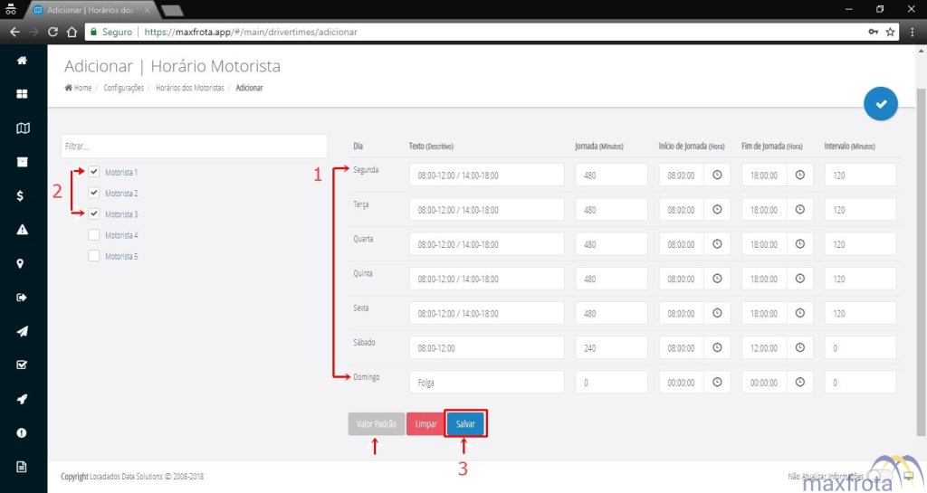Image resolution: width=927 pixels, height=493 pixels.
Task: Open time picker for Domingo início de jornada
Action: pos(717,382)
